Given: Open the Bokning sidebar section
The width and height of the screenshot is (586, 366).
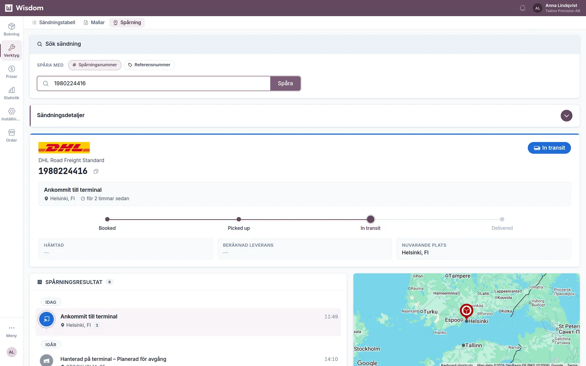Looking at the screenshot, I should click(x=11, y=29).
